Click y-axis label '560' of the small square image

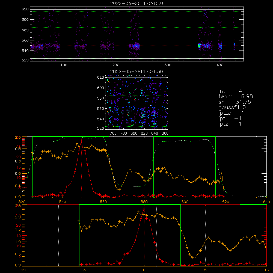[x=101, y=109]
